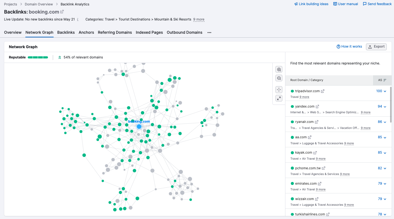Select the booking.com node in the graph
394x219 pixels.
[x=139, y=126]
